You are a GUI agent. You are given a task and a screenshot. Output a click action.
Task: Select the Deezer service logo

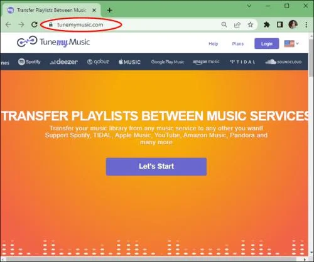pyautogui.click(x=63, y=61)
